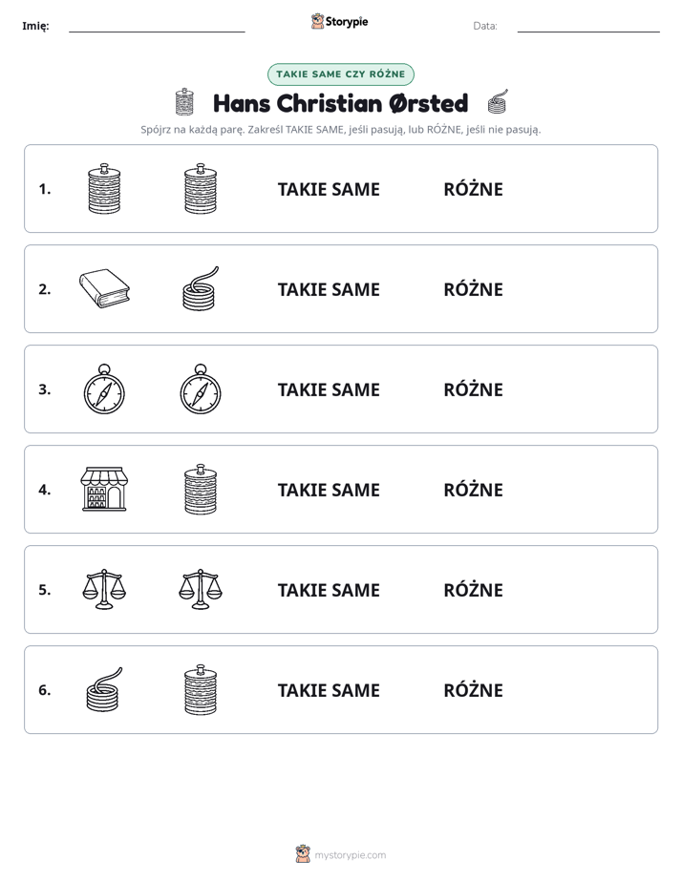Select the shop building icon in row 4
Viewport: 682px width, 882px height.
(105, 489)
